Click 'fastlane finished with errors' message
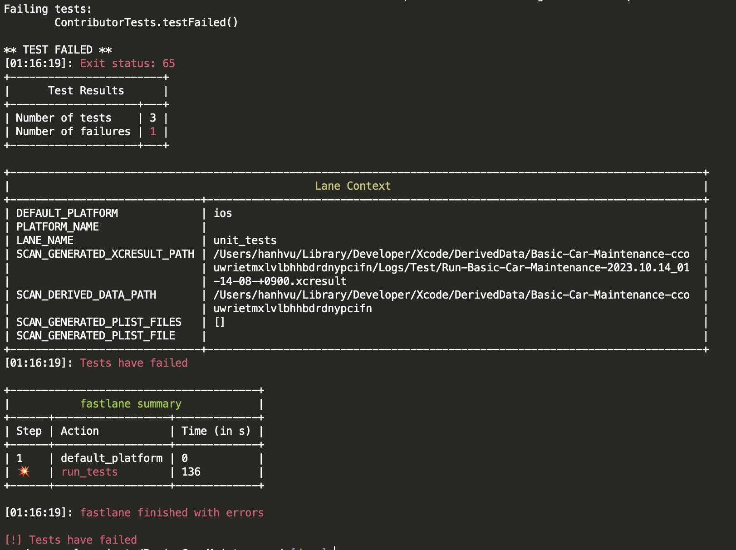The width and height of the screenshot is (736, 550). point(172,513)
